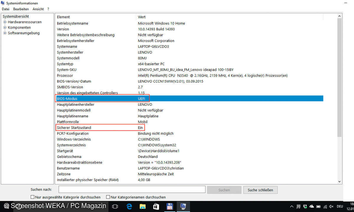Screen dimensions: 354x212
Task: Select 'Installierter physischer Speicher (RAM)' row
Action: pos(189,180)
